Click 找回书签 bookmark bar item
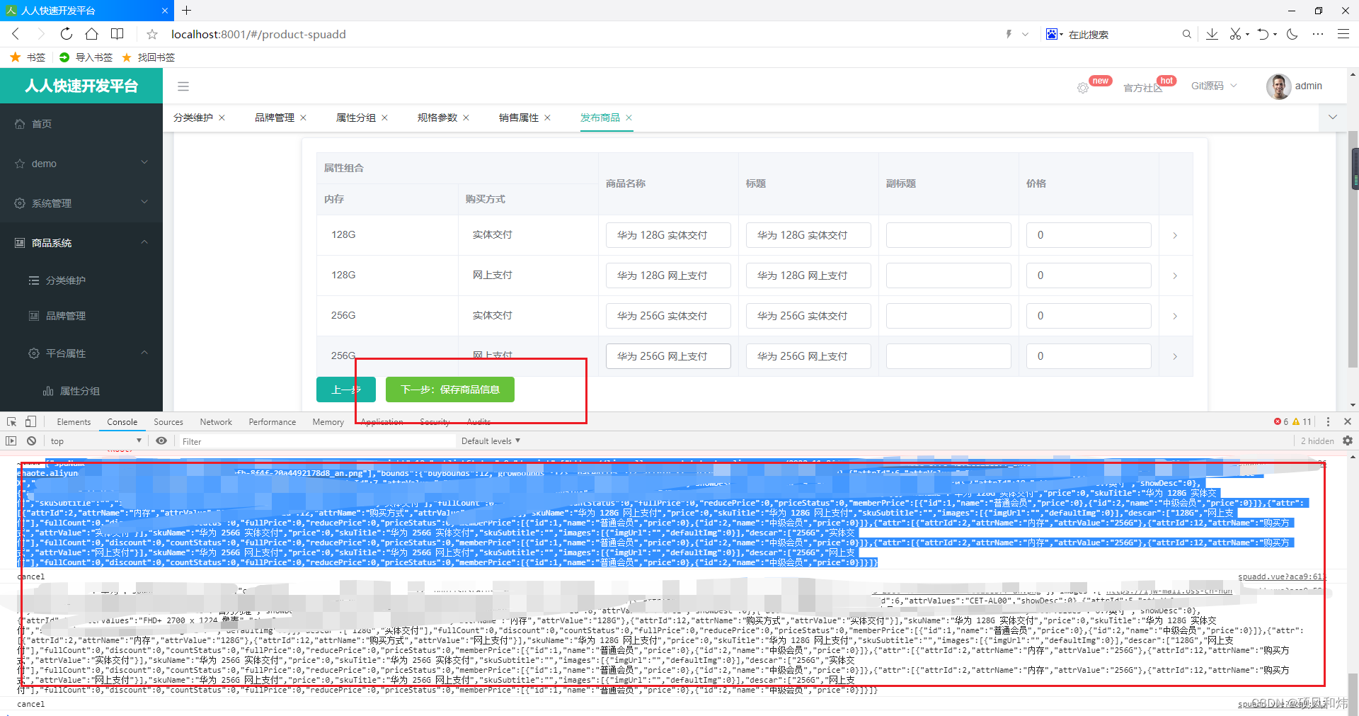The width and height of the screenshot is (1359, 716). click(x=149, y=57)
